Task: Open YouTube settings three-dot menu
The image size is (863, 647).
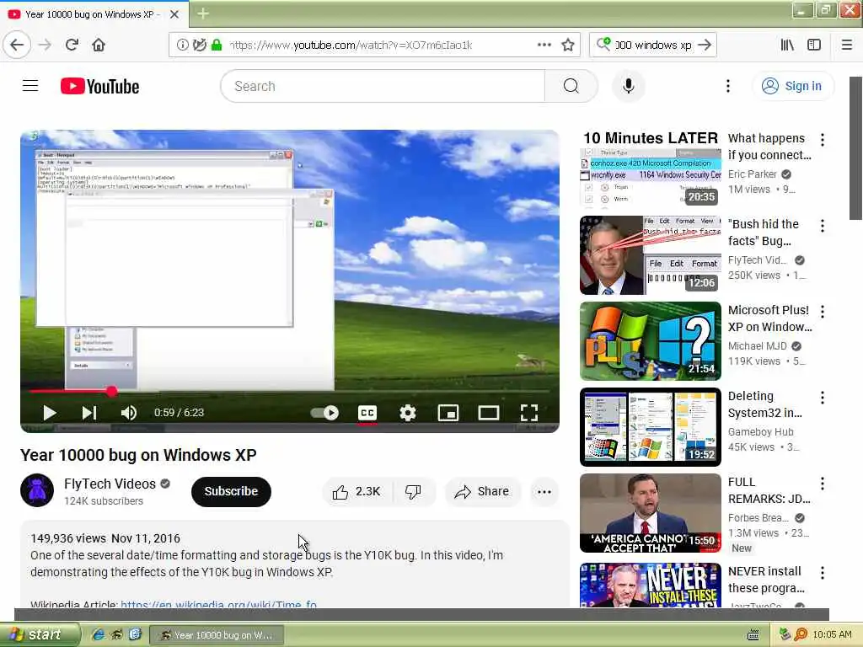Action: pos(727,86)
